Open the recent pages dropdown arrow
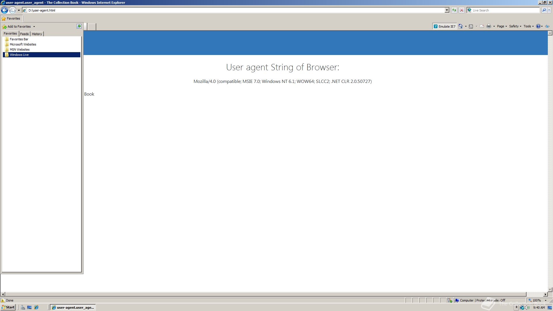 19,10
